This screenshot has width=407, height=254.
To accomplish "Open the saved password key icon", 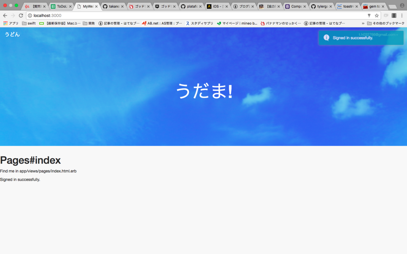I will pos(369,15).
